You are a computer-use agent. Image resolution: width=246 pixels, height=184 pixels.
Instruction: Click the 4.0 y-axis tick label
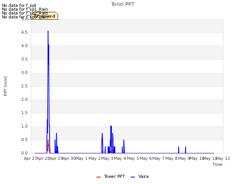24,46
